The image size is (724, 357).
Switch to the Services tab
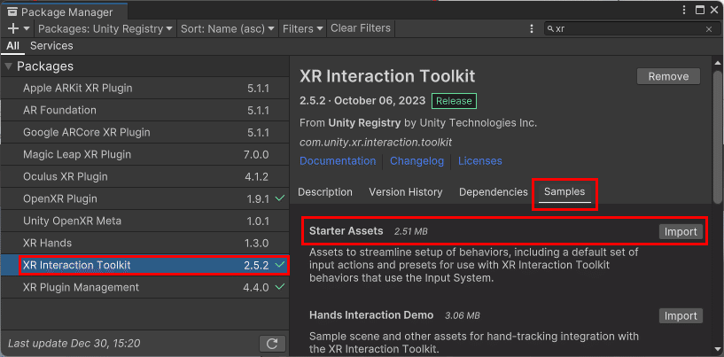click(x=51, y=46)
